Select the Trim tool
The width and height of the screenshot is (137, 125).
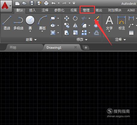click(84, 18)
